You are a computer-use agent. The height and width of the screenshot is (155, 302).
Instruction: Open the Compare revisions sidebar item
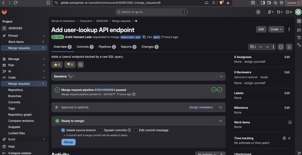tap(21, 121)
